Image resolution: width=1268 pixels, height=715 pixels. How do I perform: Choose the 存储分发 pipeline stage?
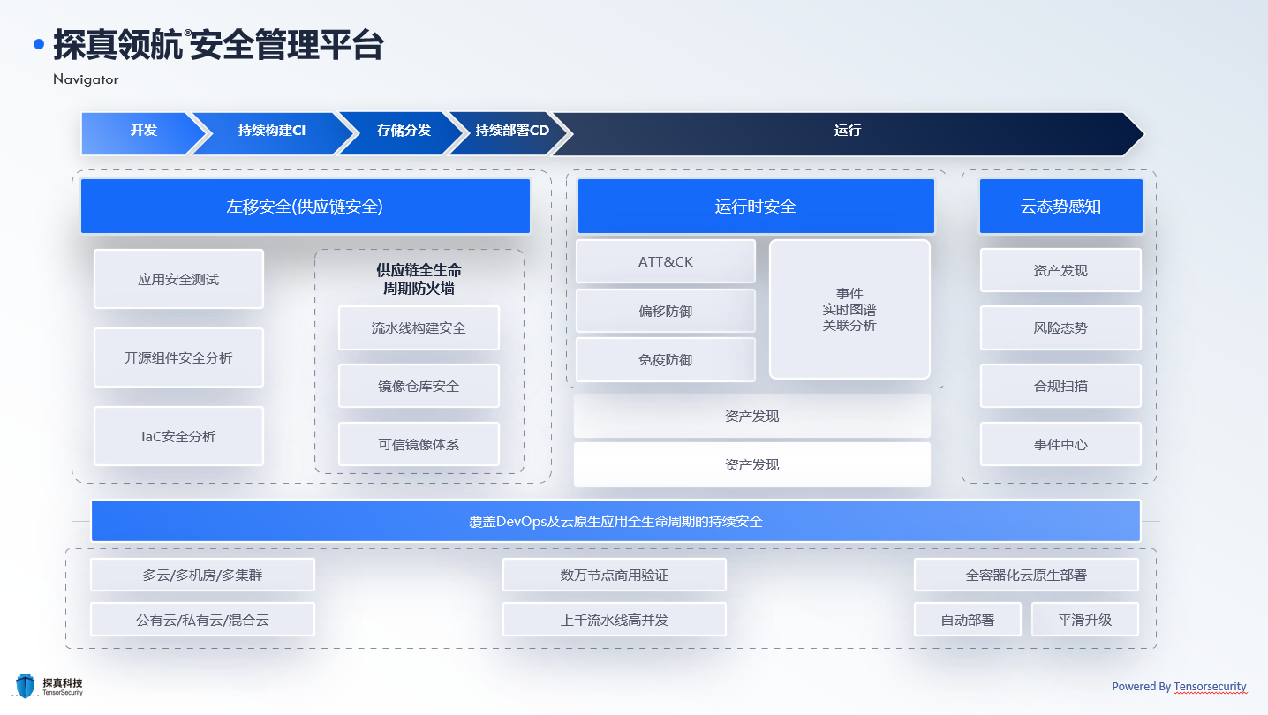coord(404,131)
